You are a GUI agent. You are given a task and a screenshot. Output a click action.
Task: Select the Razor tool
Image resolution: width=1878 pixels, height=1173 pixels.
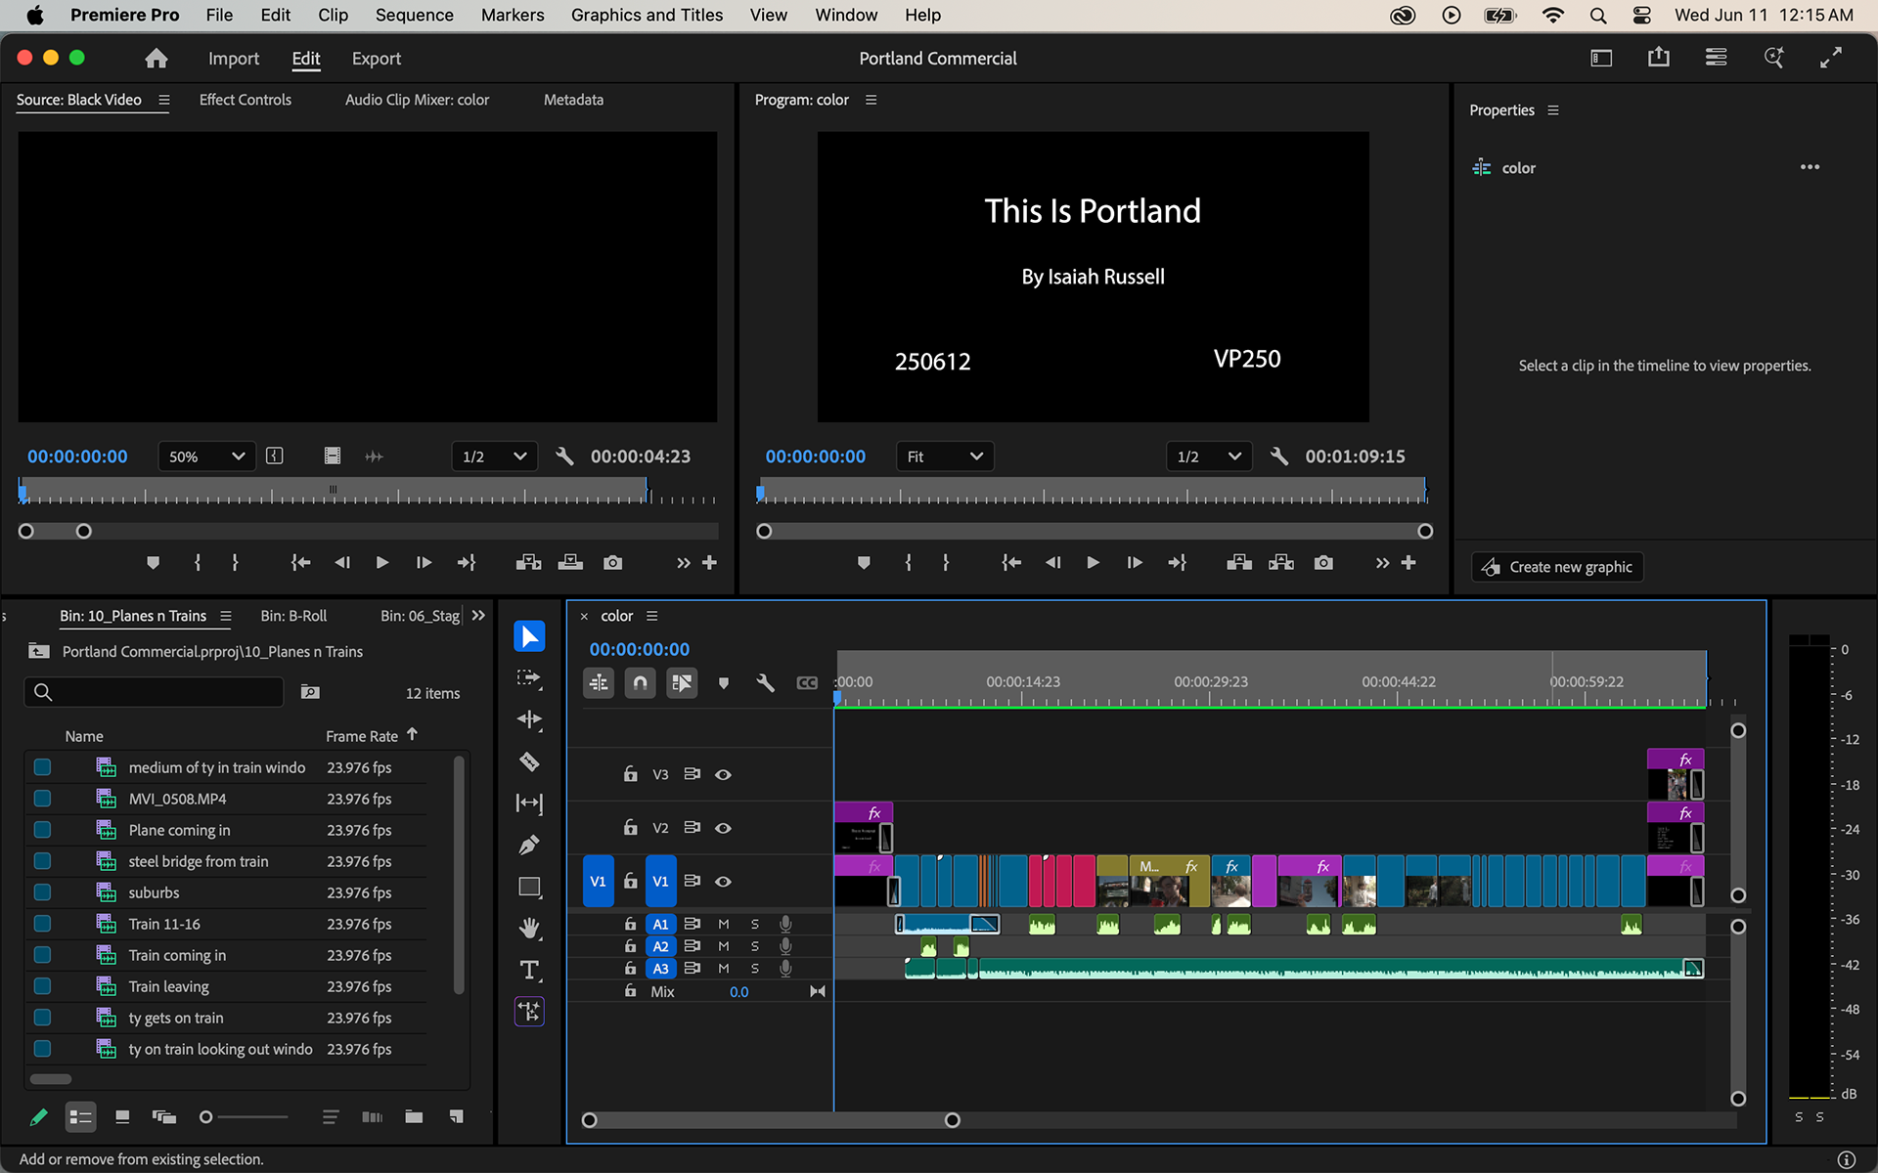pos(529,761)
